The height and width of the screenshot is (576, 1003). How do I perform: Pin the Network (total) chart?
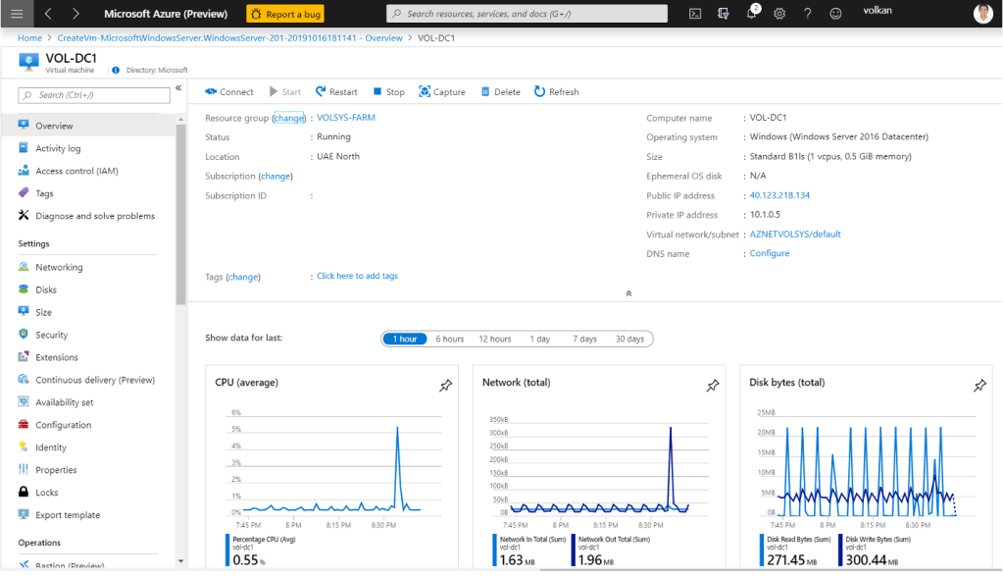(x=713, y=386)
